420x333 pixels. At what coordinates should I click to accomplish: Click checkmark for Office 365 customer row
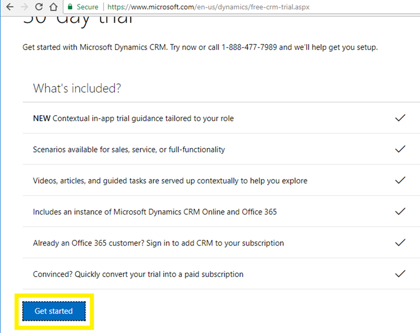(400, 243)
